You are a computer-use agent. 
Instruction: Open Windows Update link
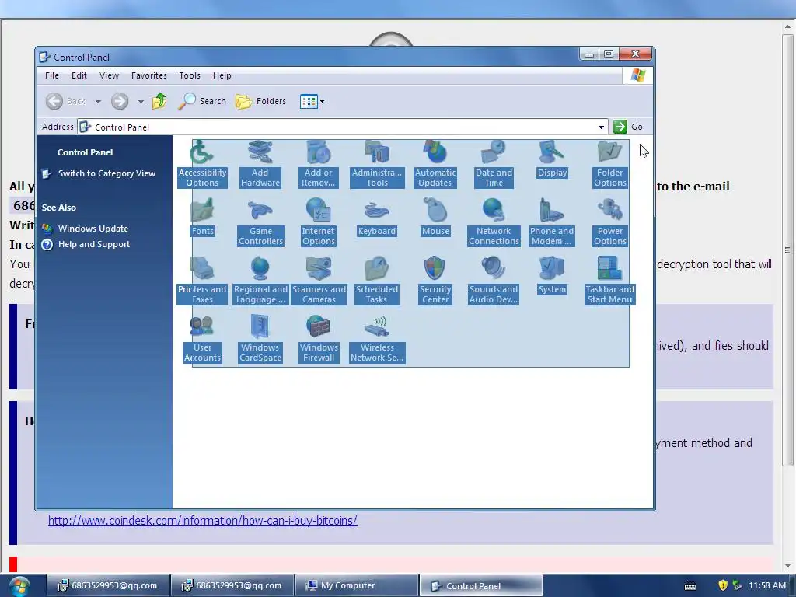coord(93,229)
